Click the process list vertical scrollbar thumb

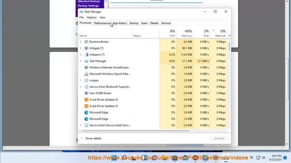[x=229, y=46]
